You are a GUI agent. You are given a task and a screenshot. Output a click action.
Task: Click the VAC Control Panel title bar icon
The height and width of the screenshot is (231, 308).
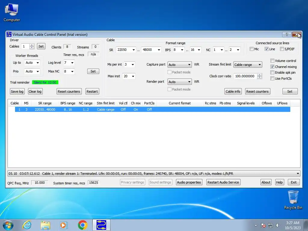(x=9, y=34)
